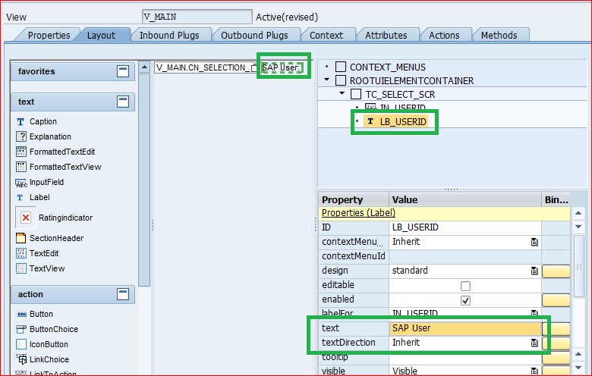Select the IconButton element icon
This screenshot has height=376, width=592.
pos(21,344)
